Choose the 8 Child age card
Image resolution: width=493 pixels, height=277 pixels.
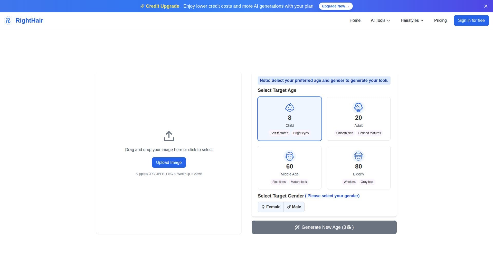pyautogui.click(x=290, y=119)
